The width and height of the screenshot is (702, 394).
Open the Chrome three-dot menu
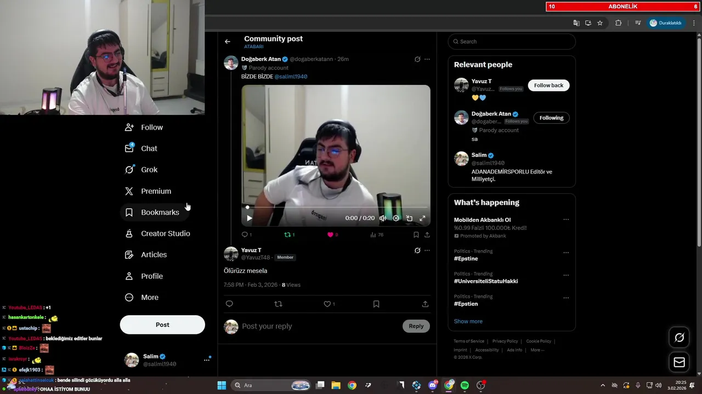pos(694,23)
